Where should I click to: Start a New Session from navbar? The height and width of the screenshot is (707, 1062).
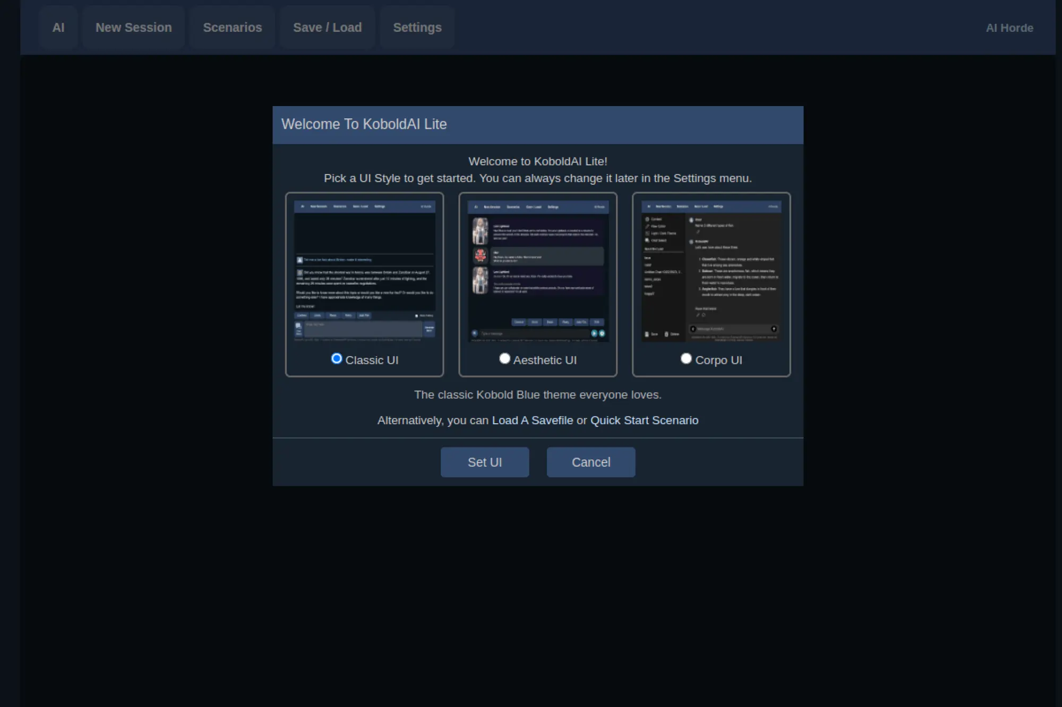[133, 28]
